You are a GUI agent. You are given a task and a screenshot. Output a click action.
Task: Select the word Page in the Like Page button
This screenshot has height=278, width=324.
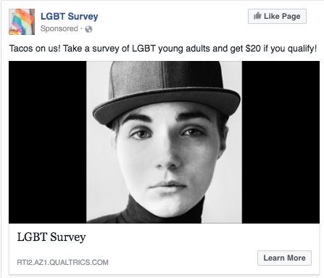coord(291,17)
